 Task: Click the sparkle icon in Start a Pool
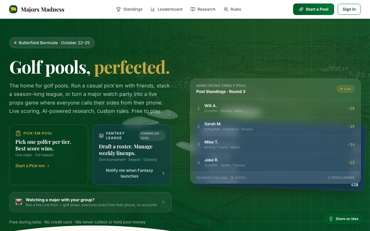(x=301, y=9)
